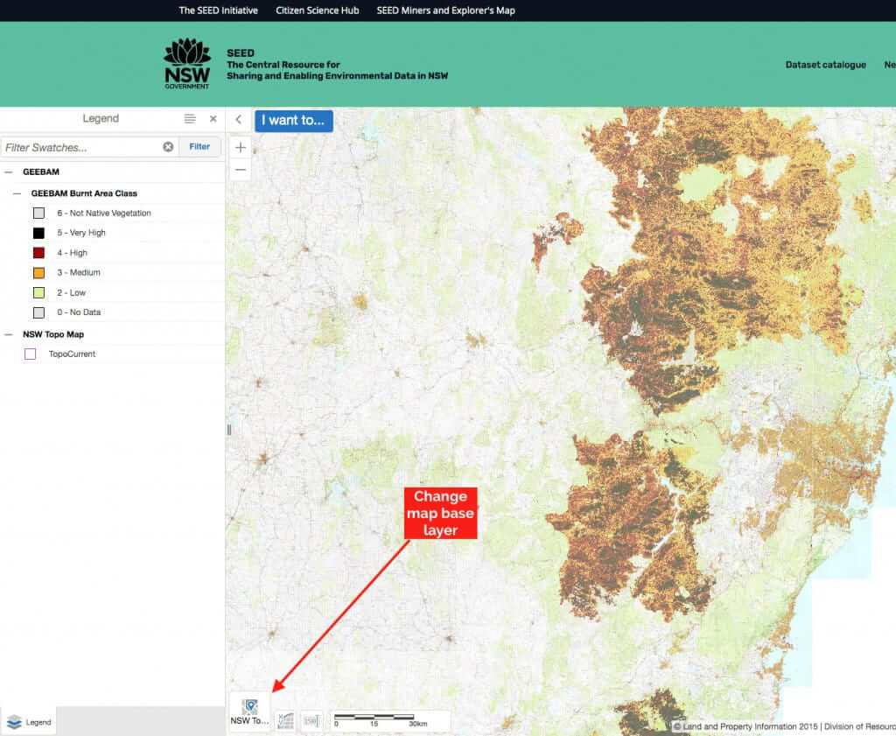This screenshot has width=896, height=736.
Task: Close the Legend panel
Action: click(x=213, y=118)
